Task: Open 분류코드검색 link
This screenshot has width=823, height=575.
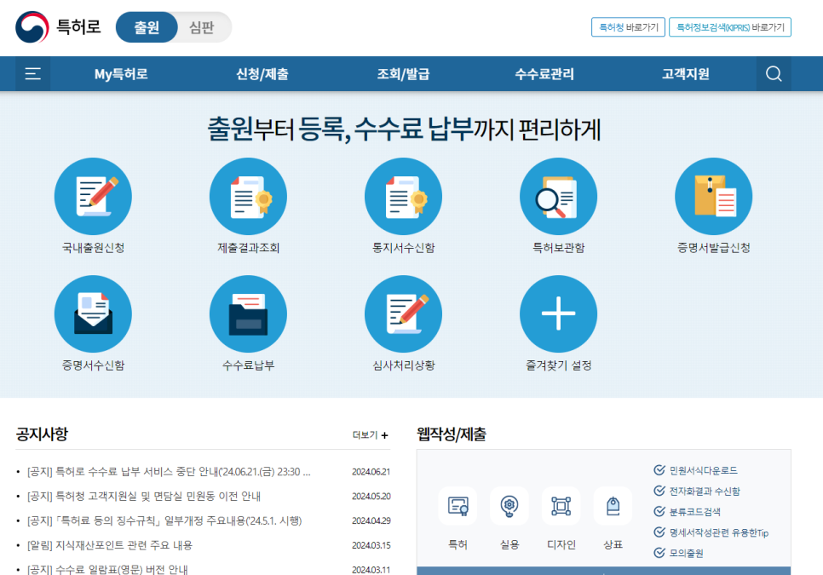Action: [695, 512]
